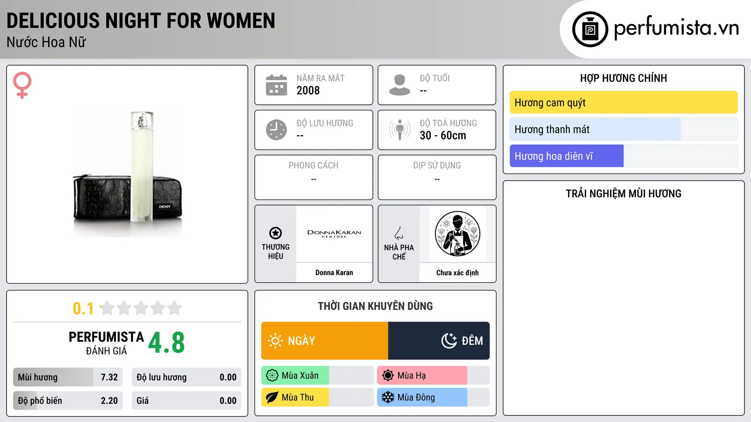Click the dark Đêm nighttime segment
The width and height of the screenshot is (751, 422).
coord(439,341)
